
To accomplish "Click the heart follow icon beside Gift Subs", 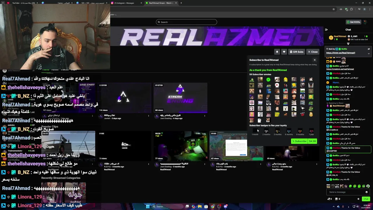I will pyautogui.click(x=284, y=52).
